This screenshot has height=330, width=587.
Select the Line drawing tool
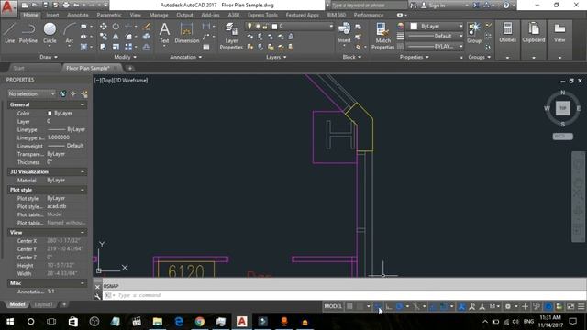[x=10, y=33]
